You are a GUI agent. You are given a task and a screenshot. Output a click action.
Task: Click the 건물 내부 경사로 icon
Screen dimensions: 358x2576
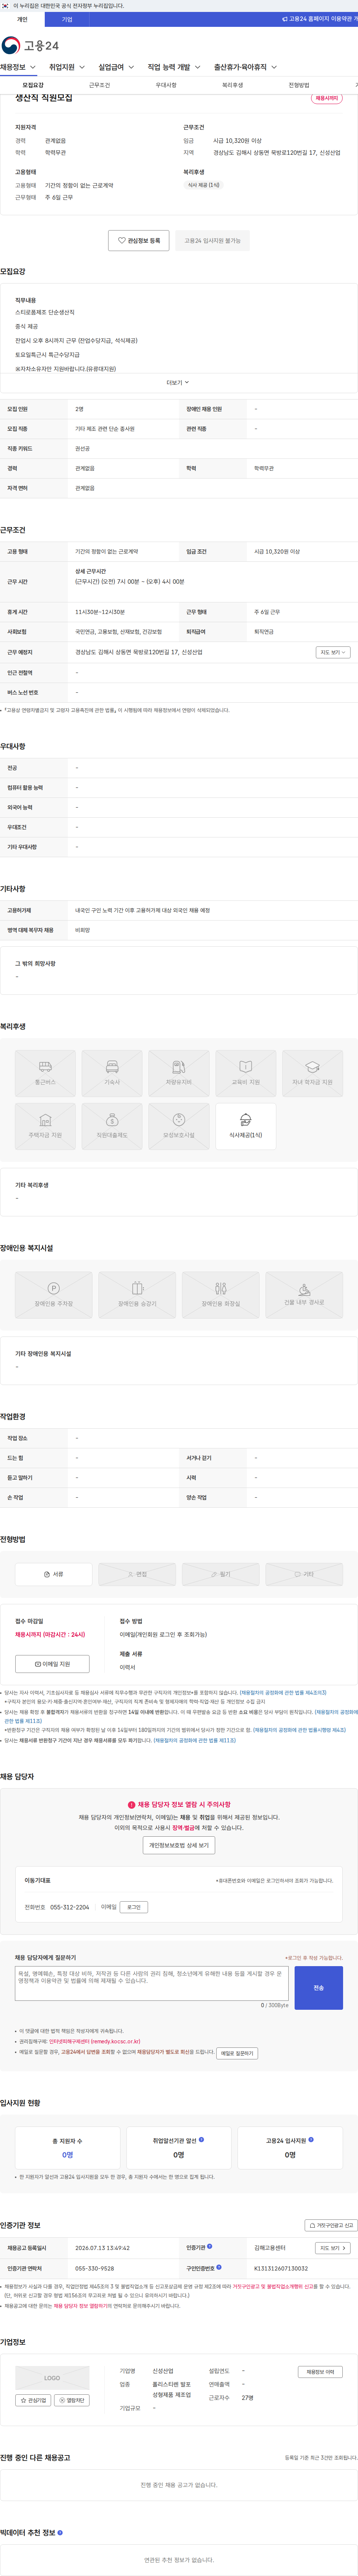(x=304, y=1295)
